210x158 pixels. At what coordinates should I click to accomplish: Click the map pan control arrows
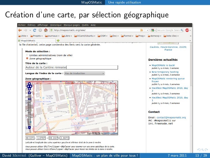tap(29, 87)
